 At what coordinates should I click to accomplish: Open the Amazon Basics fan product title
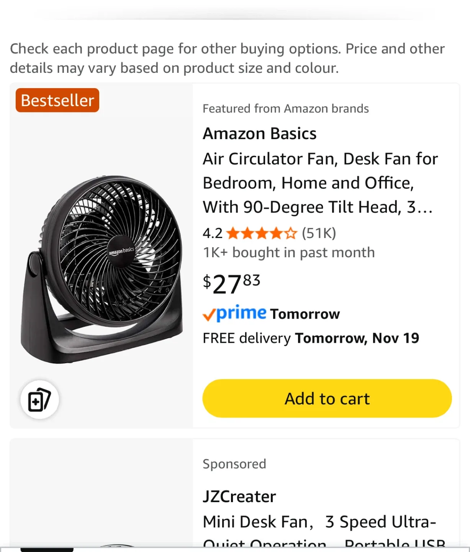coord(320,183)
